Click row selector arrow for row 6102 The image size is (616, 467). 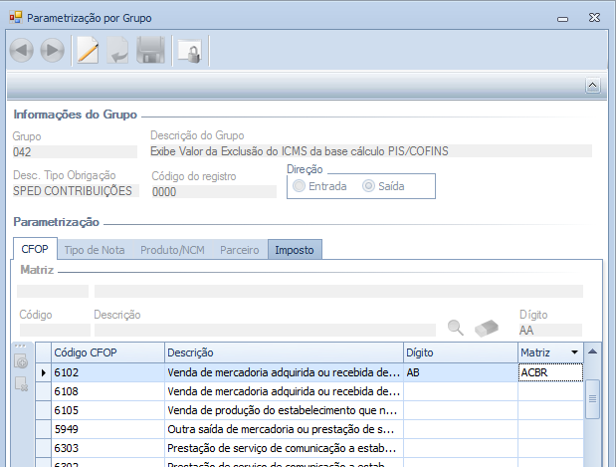43,372
